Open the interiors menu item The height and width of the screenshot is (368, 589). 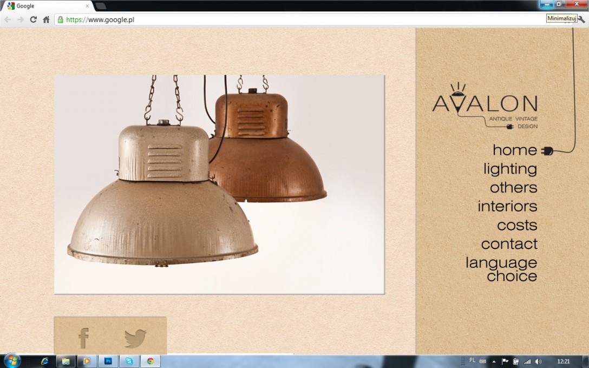coord(507,206)
